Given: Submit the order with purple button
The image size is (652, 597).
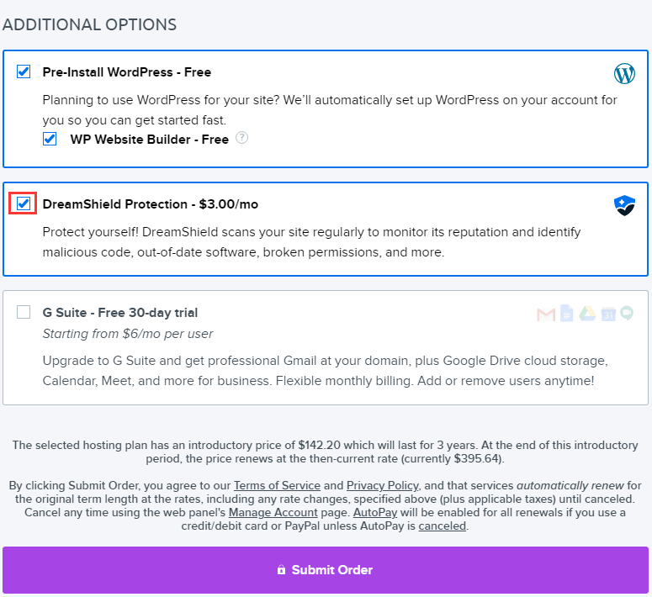Looking at the screenshot, I should (x=326, y=570).
